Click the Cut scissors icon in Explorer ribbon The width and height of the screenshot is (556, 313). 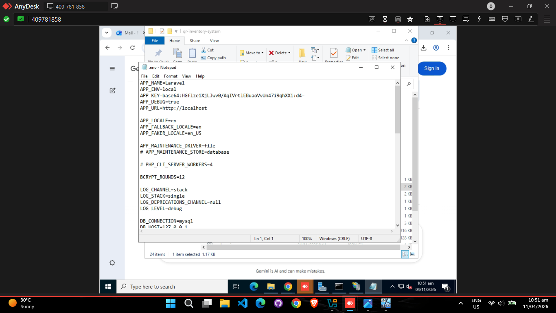(204, 50)
